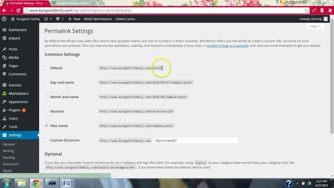Click the New content plus button

[x=74, y=19]
